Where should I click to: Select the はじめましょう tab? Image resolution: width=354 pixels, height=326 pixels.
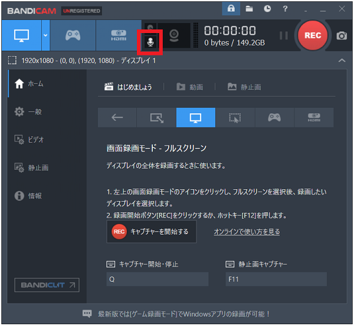[128, 87]
